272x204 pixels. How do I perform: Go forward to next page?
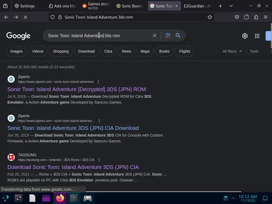click(16, 17)
